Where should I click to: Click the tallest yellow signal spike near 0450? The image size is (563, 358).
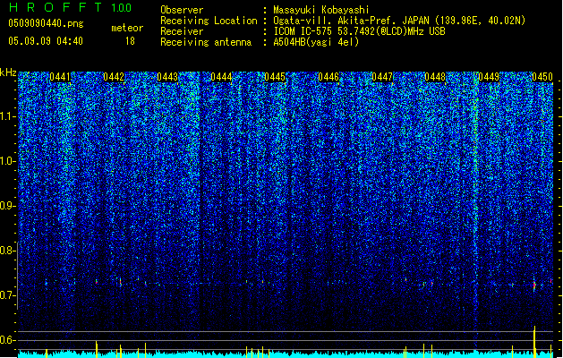(534, 342)
